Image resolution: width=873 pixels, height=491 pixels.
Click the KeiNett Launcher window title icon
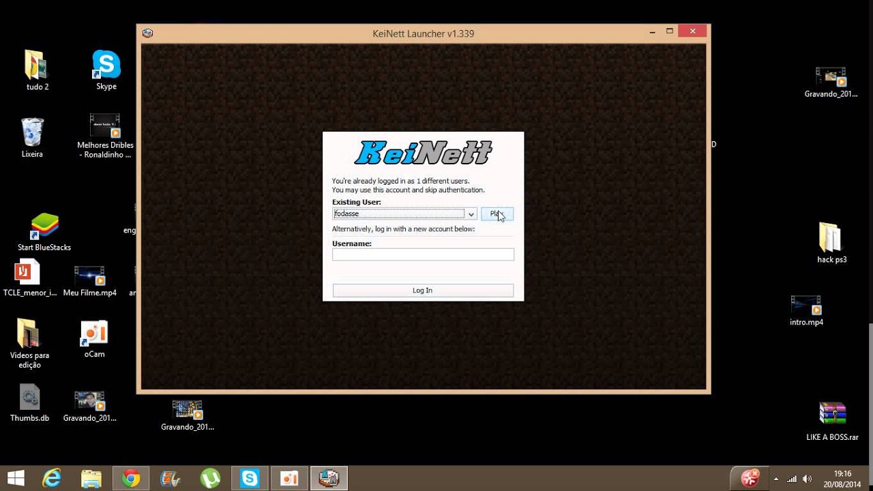tap(147, 33)
